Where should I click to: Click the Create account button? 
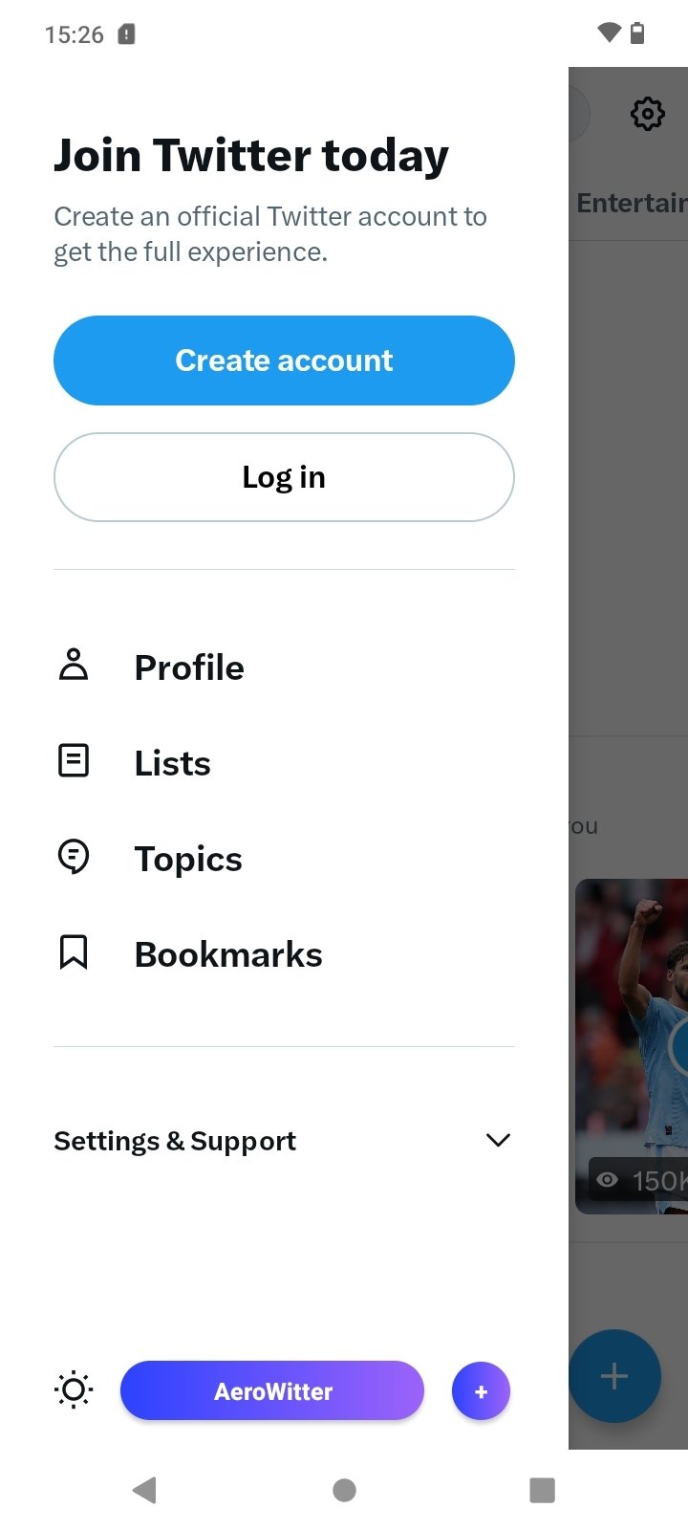tap(284, 361)
